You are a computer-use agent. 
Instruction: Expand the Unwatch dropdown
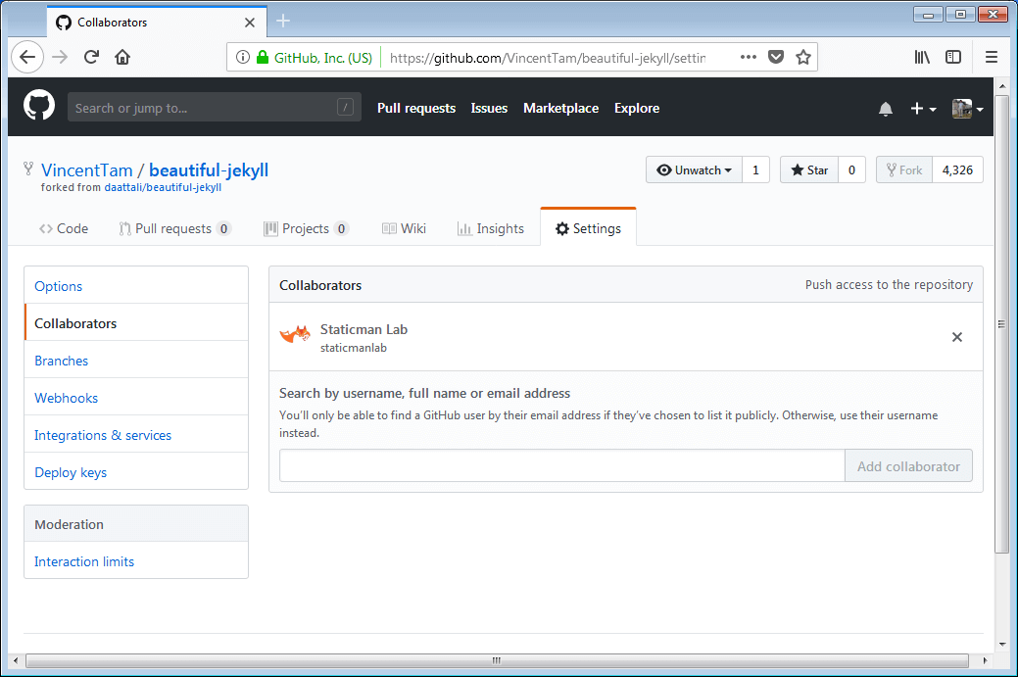pyautogui.click(x=694, y=169)
